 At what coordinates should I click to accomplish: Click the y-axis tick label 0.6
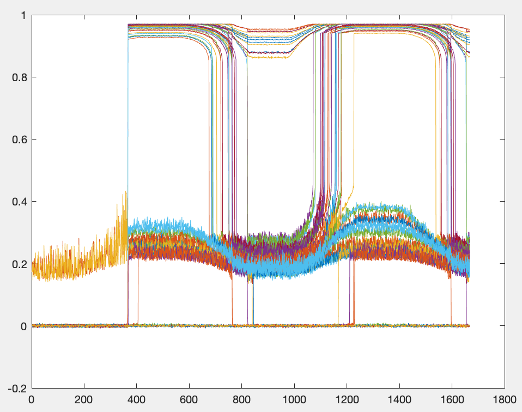point(19,139)
